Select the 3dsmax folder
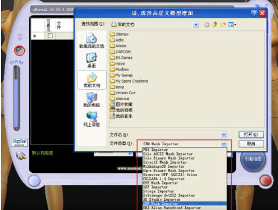The height and width of the screenshot is (210, 278). pyautogui.click(x=119, y=34)
